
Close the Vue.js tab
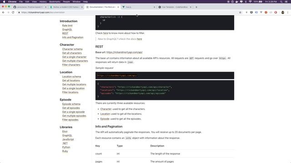[x=155, y=7]
